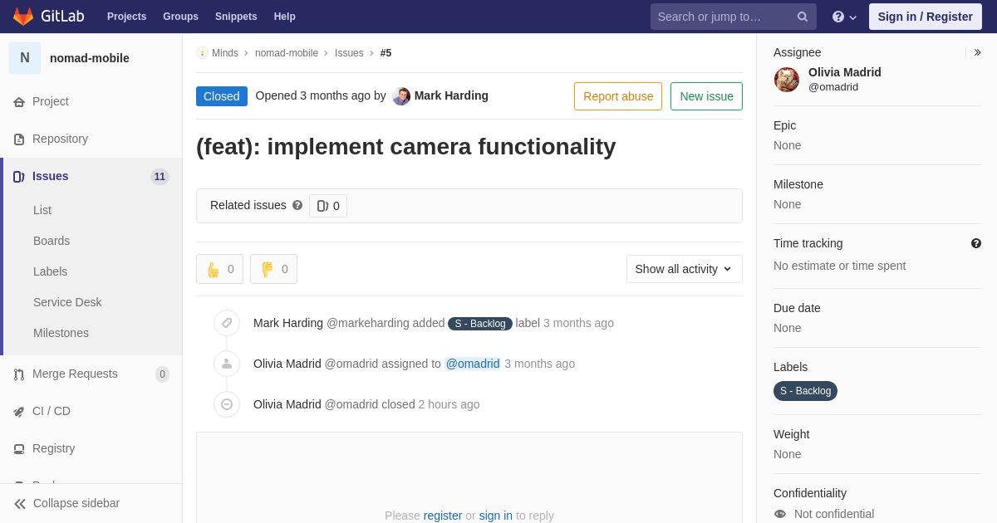Image resolution: width=997 pixels, height=523 pixels.
Task: Click the Time tracking help icon
Action: [x=976, y=243]
